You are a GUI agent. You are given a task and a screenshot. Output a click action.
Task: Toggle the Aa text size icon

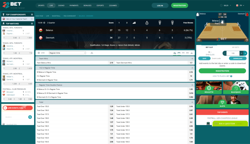(175, 53)
